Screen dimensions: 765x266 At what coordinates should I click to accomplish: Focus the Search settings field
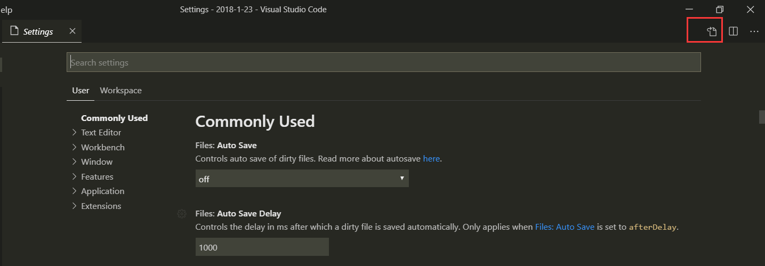(x=383, y=62)
